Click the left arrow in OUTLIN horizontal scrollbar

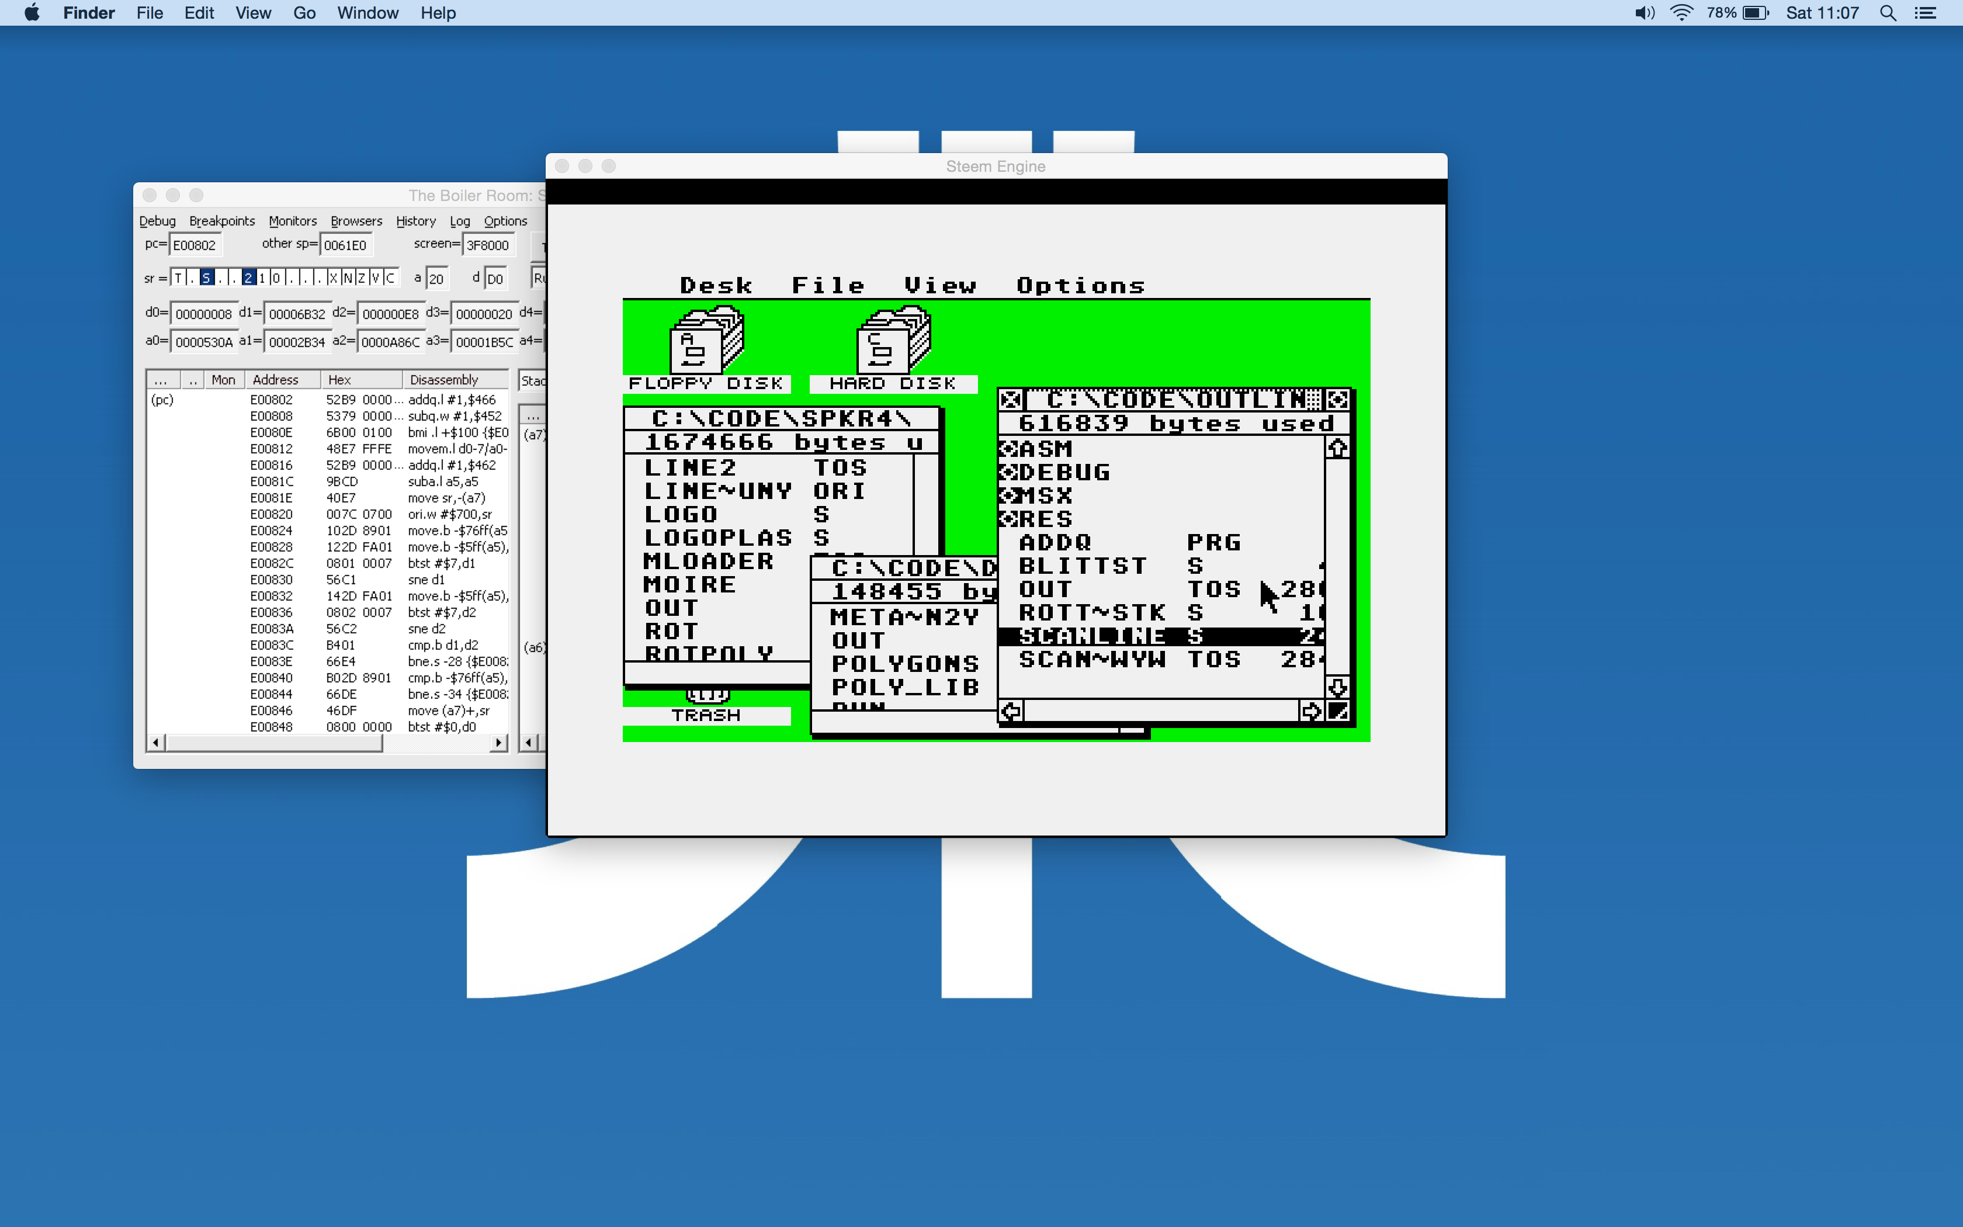(x=1011, y=712)
